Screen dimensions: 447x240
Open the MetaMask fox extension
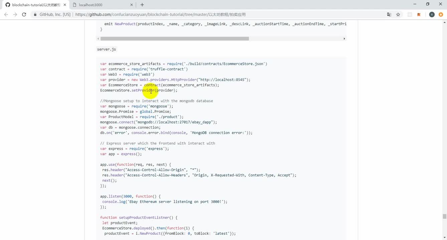(x=419, y=15)
